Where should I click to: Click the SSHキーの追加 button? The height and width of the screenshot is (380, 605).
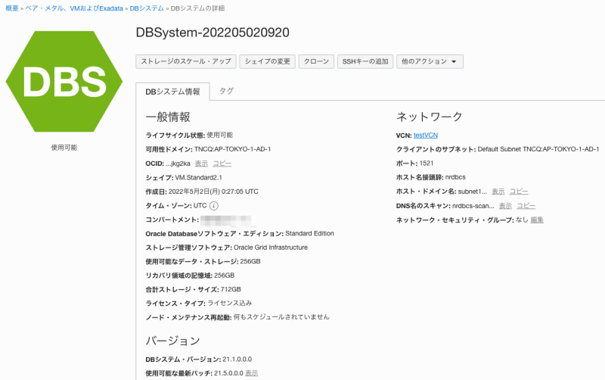(x=365, y=61)
